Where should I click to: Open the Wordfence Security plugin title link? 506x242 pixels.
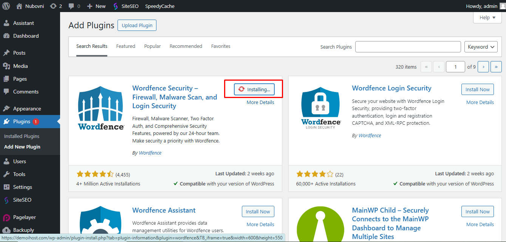175,97
